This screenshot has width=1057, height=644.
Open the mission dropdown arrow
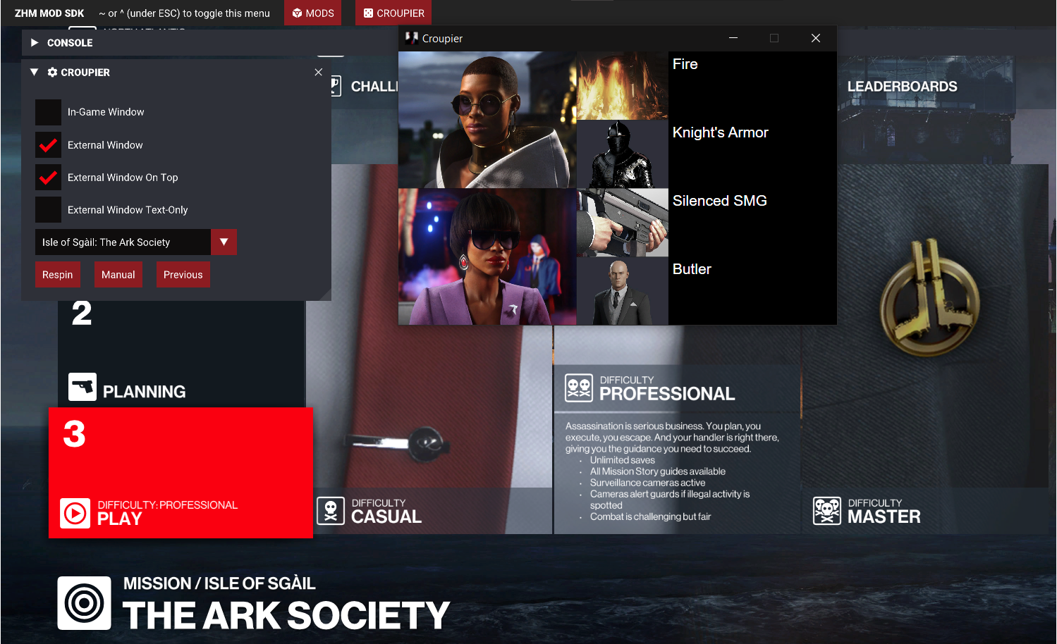(224, 242)
